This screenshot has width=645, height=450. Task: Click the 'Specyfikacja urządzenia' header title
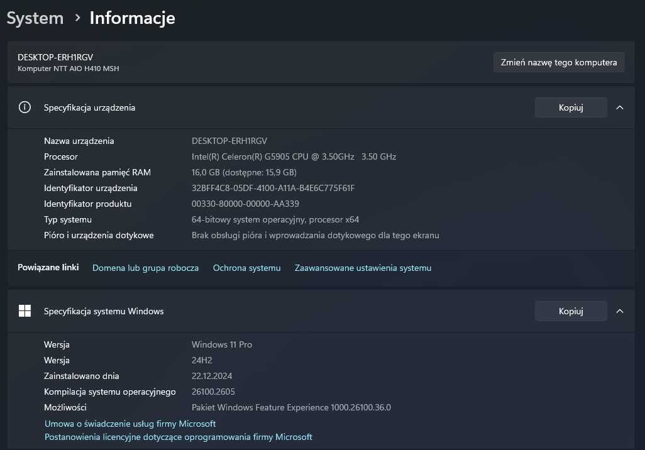click(x=89, y=107)
